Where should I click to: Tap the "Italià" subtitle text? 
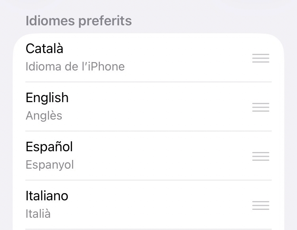pyautogui.click(x=38, y=214)
